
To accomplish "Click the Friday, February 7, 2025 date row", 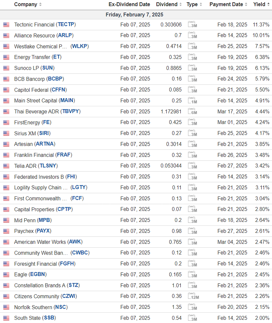I will (134, 15).
